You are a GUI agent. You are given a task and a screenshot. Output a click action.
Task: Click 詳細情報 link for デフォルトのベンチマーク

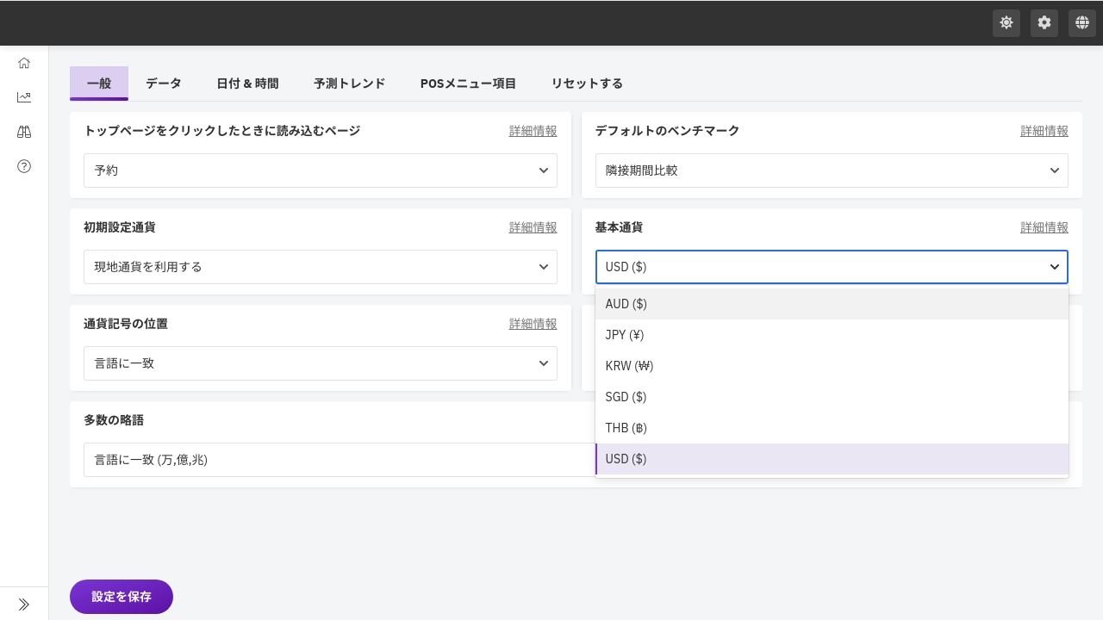pos(1044,131)
